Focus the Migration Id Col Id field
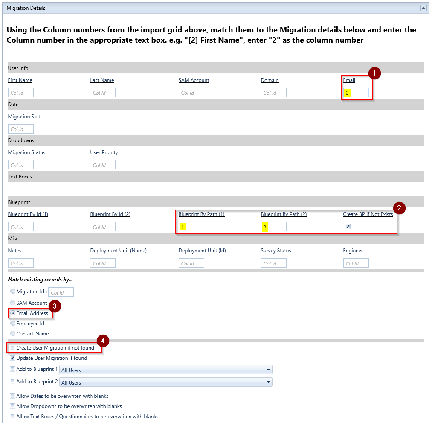Viewport: 432px width, 423px height. 61,292
